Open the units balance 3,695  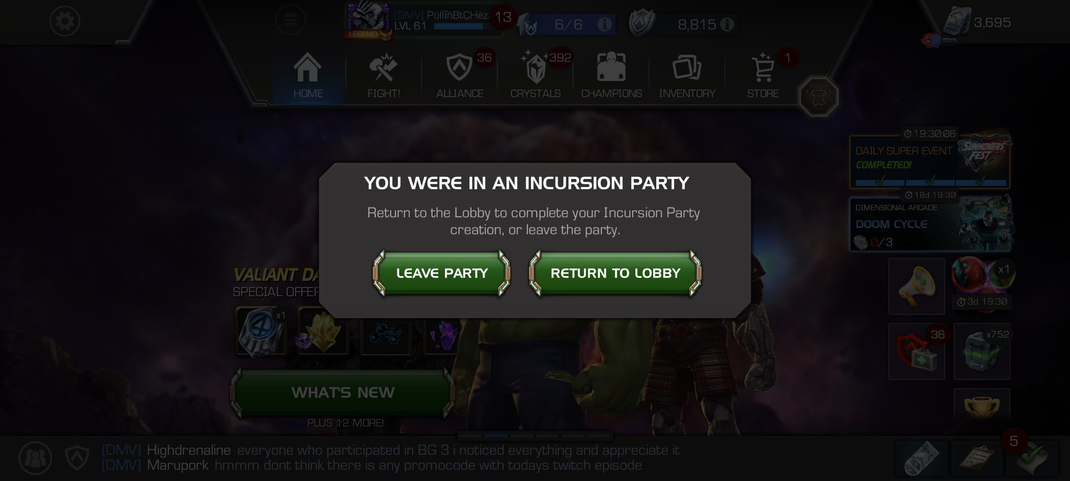coord(977,22)
